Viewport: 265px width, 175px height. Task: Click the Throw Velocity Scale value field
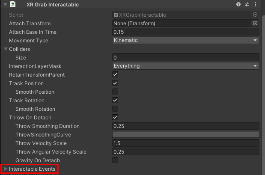pyautogui.click(x=185, y=143)
